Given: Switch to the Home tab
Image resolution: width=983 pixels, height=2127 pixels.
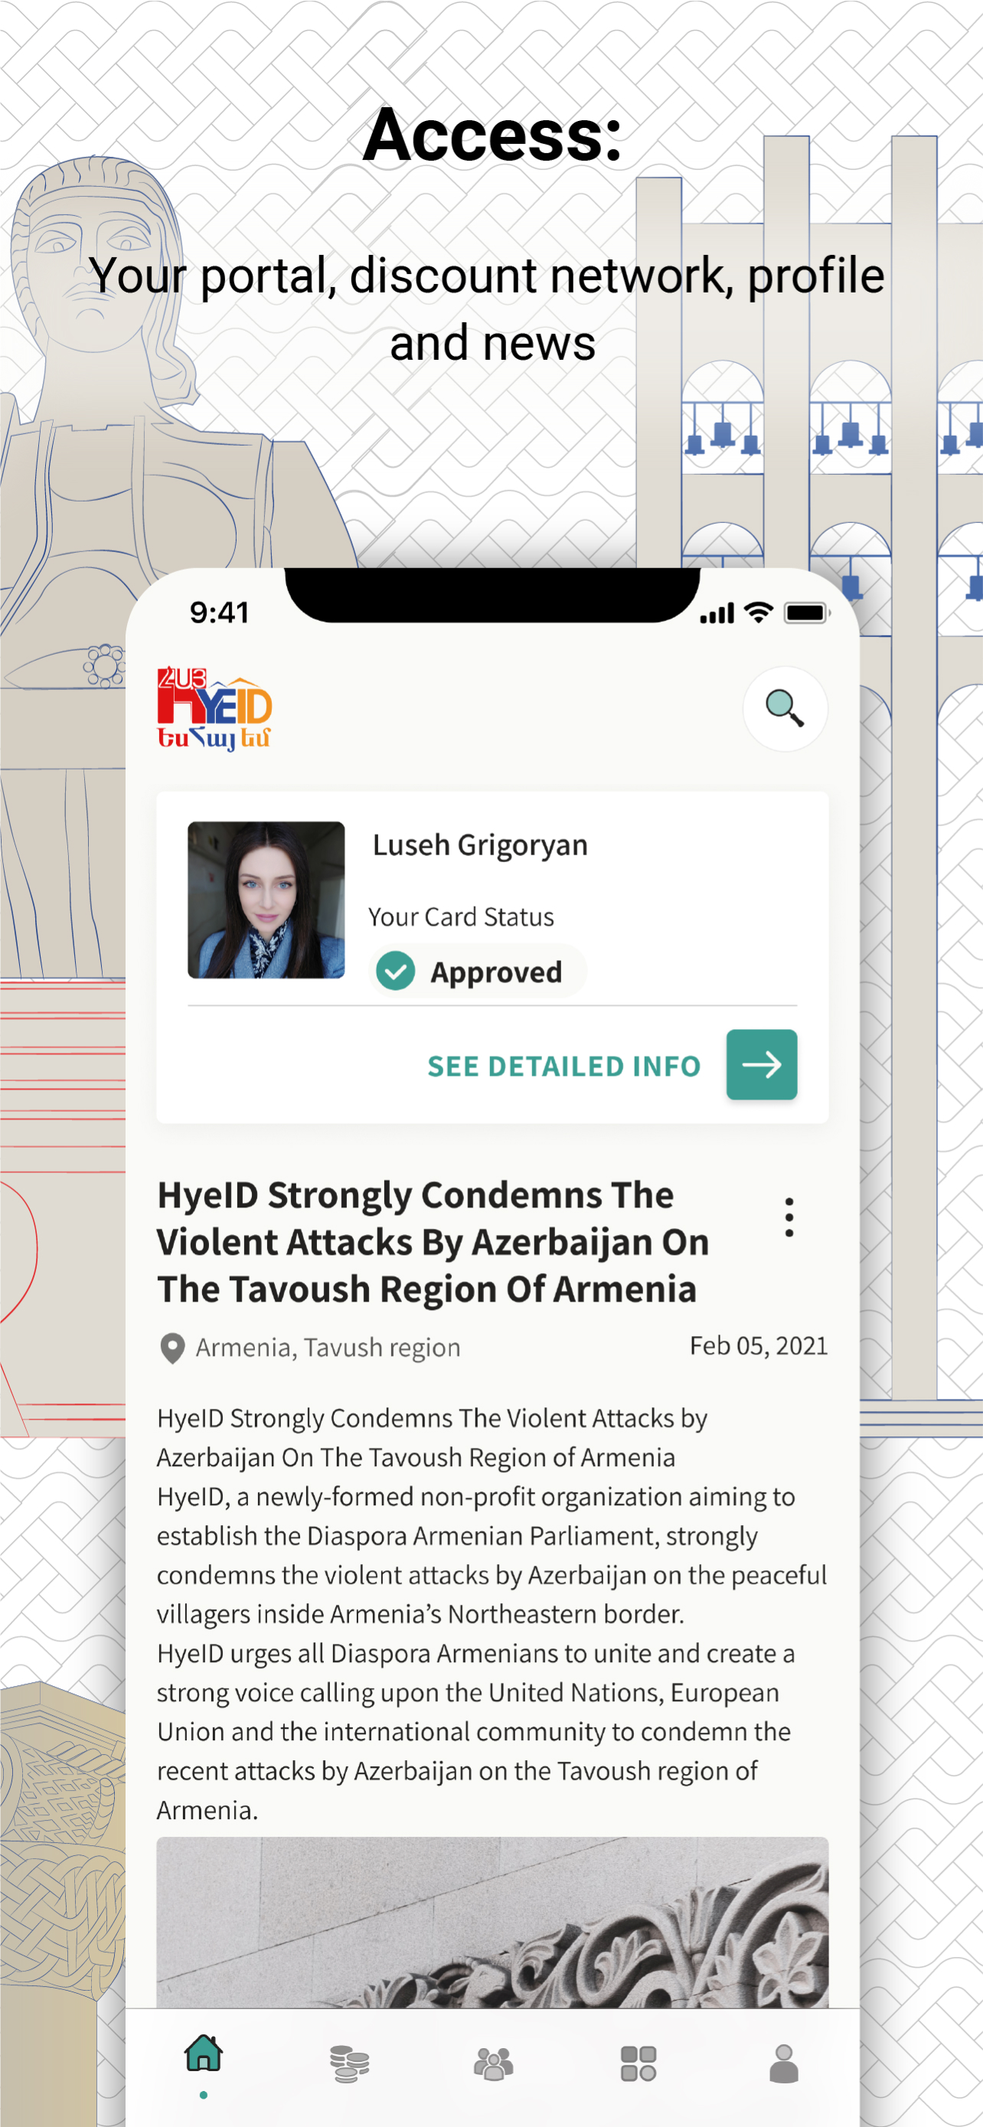Looking at the screenshot, I should pyautogui.click(x=203, y=2053).
